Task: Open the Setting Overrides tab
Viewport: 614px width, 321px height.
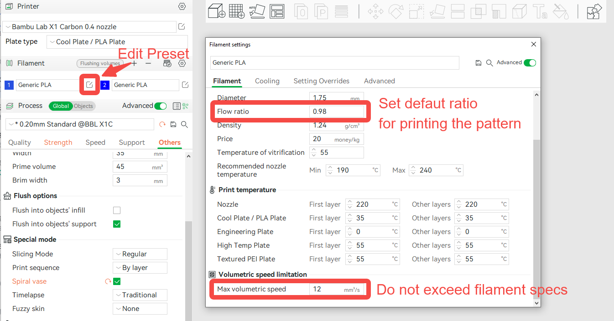Action: pos(322,81)
